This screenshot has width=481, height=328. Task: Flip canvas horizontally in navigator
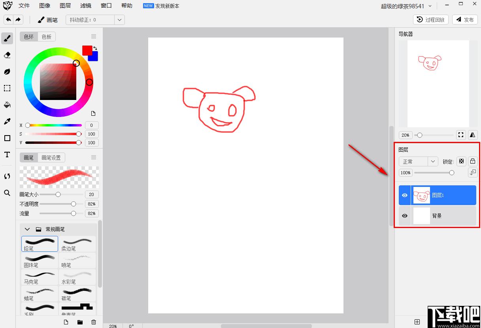pyautogui.click(x=473, y=135)
